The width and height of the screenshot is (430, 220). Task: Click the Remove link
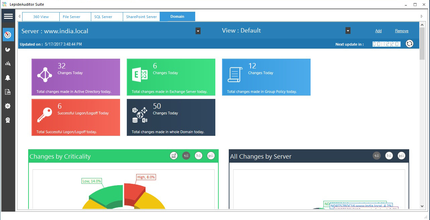point(401,31)
